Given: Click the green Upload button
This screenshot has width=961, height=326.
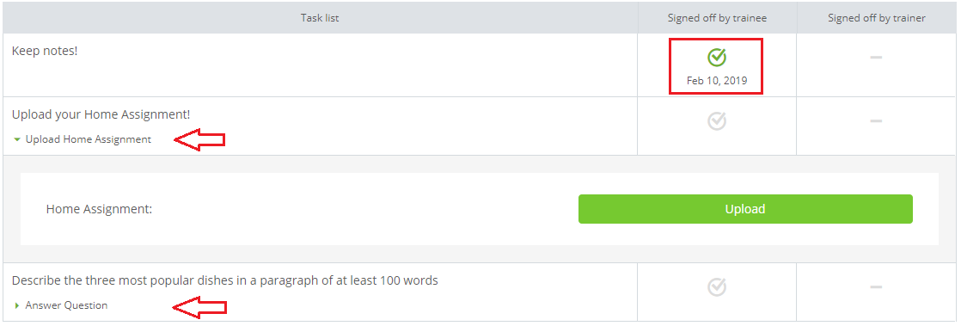Looking at the screenshot, I should point(745,209).
